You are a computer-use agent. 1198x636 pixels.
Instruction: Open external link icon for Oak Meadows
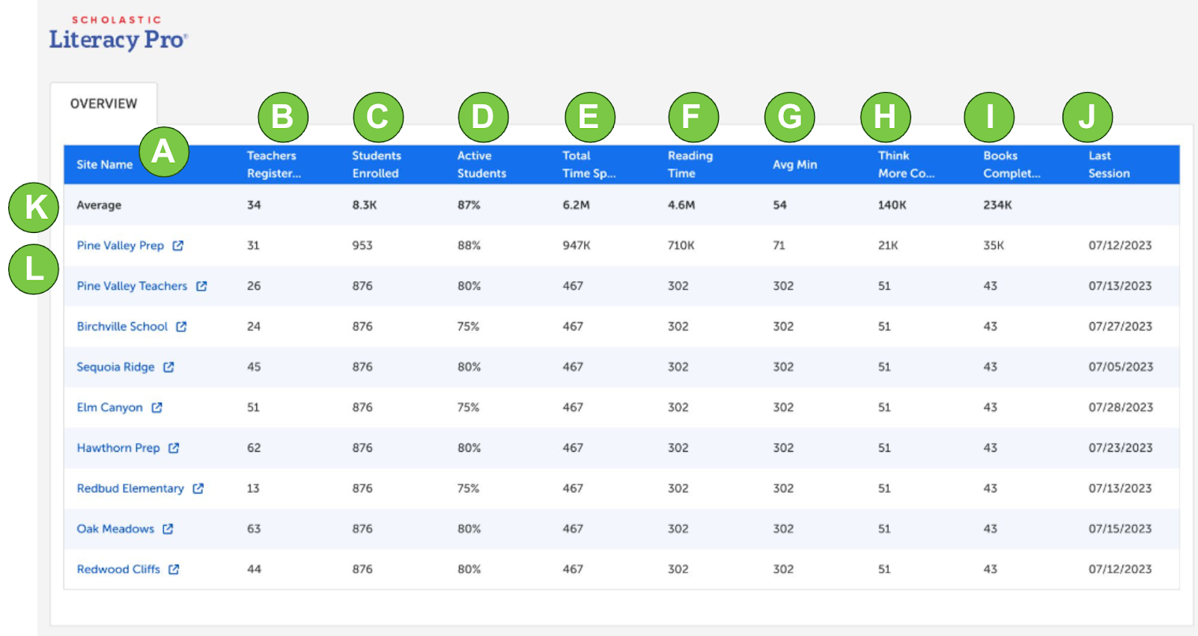(168, 529)
